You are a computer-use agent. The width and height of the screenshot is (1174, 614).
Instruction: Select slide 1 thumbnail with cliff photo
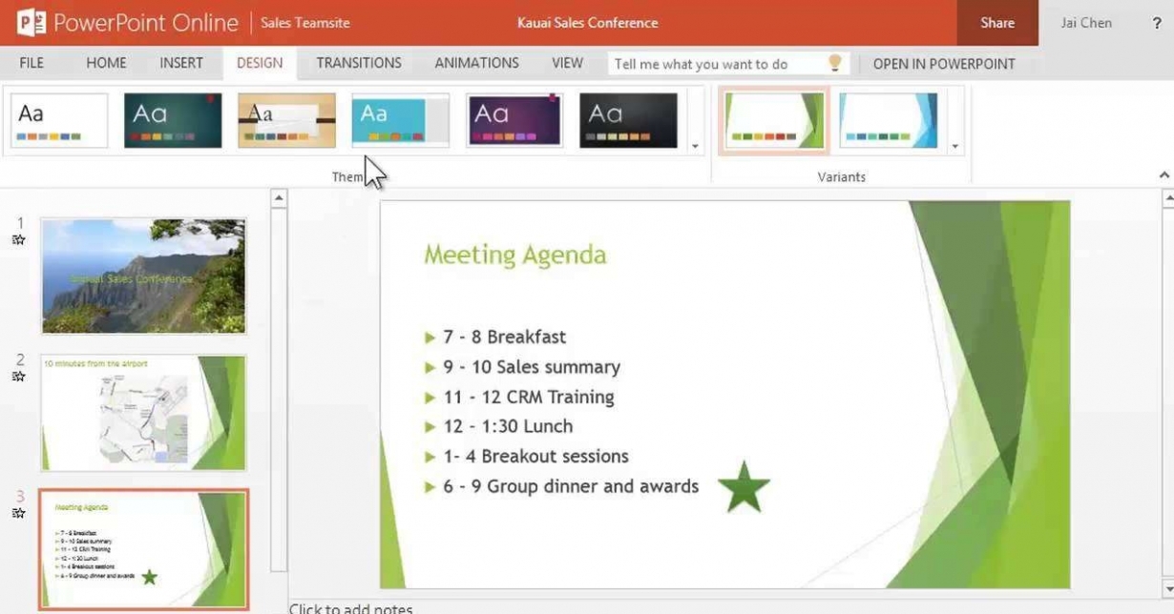[143, 276]
